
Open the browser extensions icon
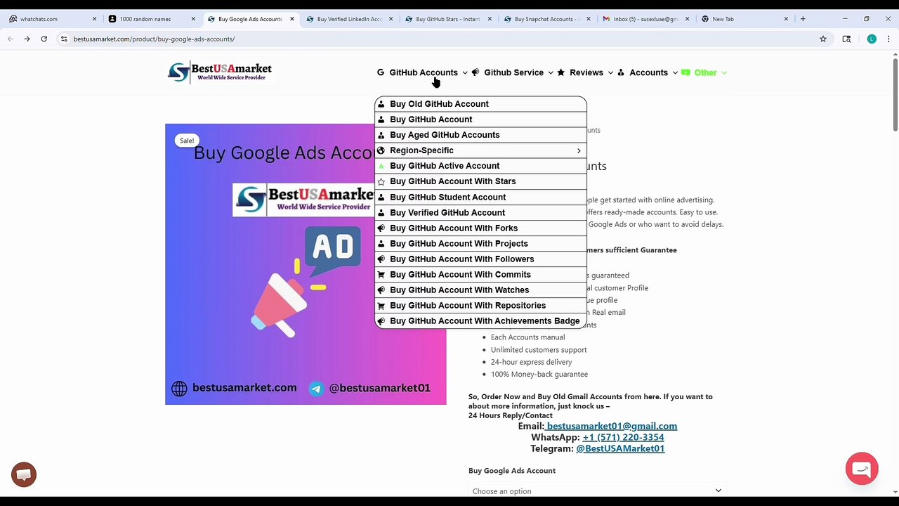tap(846, 39)
